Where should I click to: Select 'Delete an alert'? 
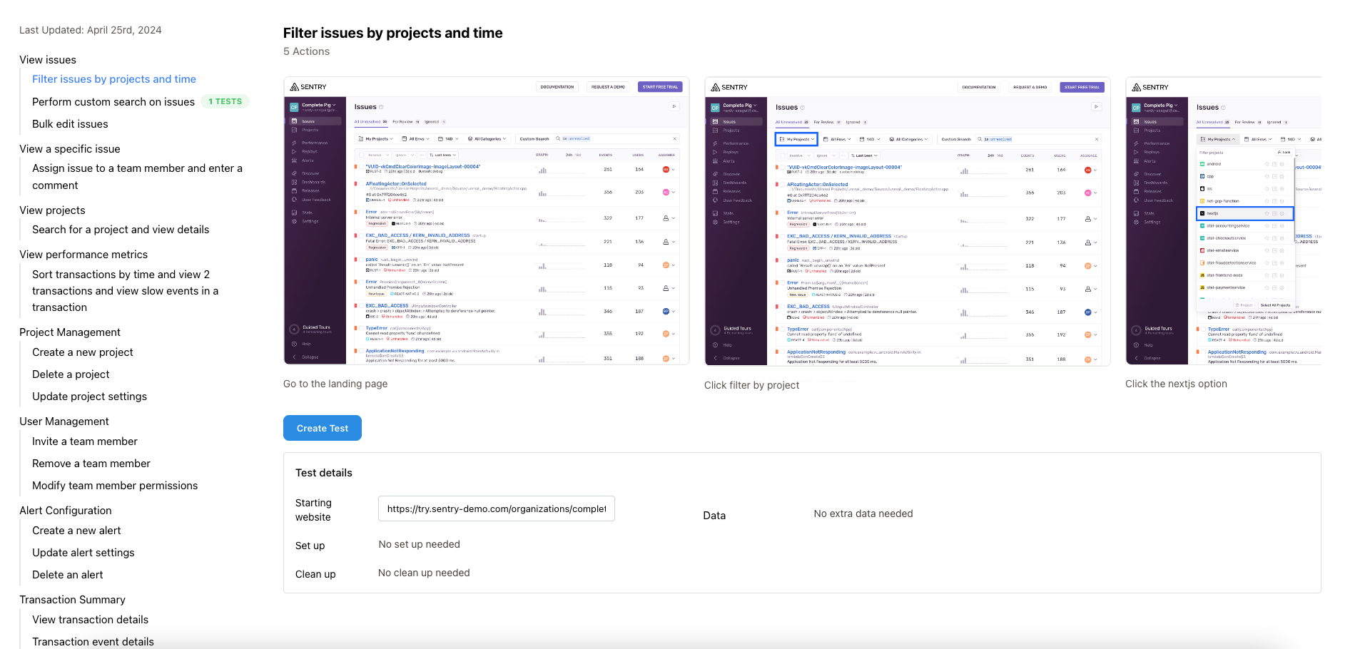[x=68, y=575]
